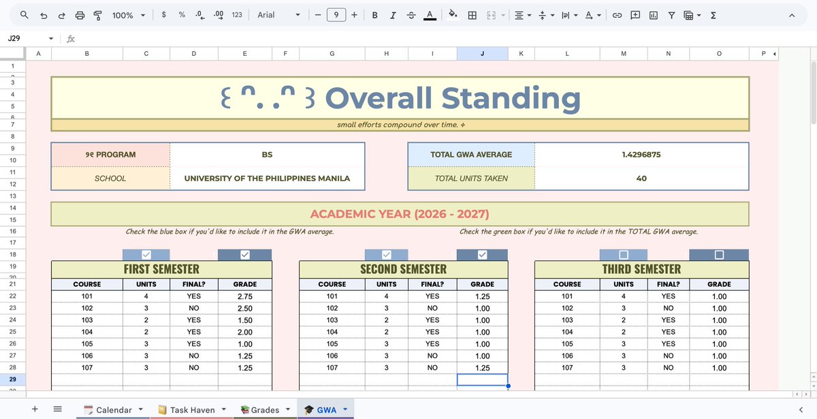Insert a link
Image resolution: width=817 pixels, height=419 pixels.
(617, 15)
